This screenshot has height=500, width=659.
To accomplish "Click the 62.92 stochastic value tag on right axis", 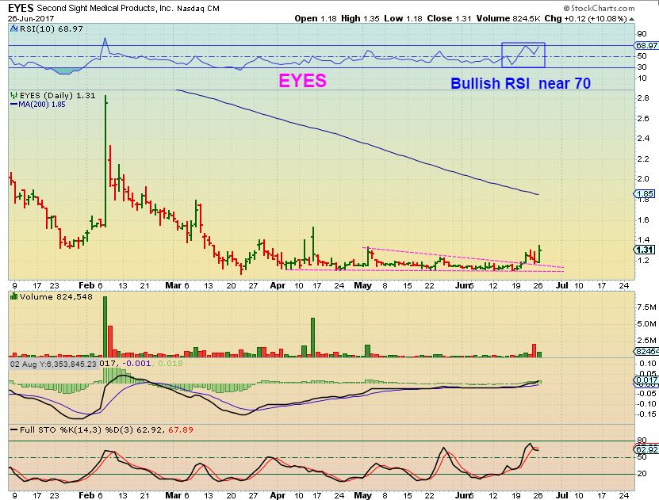I will [646, 449].
